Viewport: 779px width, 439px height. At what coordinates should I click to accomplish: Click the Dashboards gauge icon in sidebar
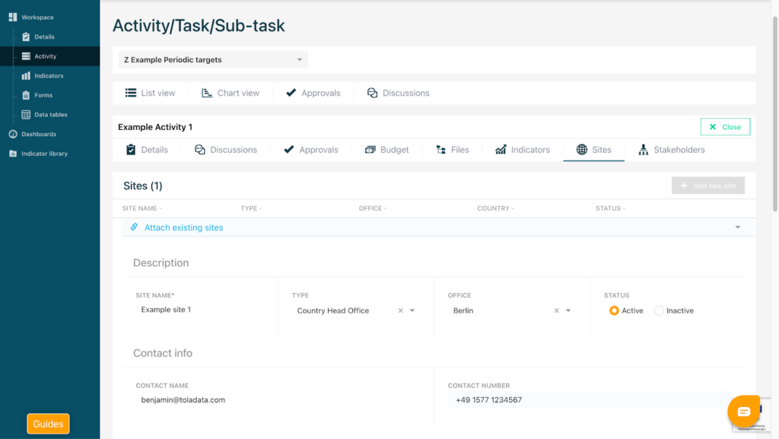click(x=13, y=134)
